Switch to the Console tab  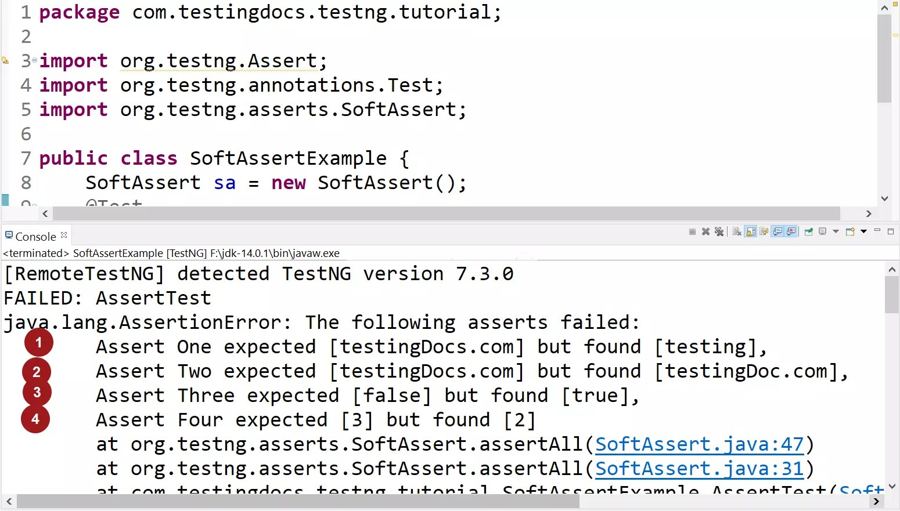tap(36, 235)
